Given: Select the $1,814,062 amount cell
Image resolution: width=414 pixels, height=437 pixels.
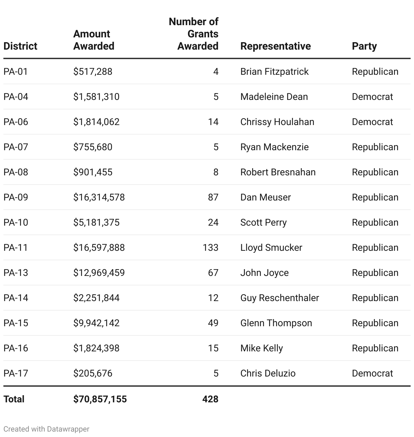Looking at the screenshot, I should click(x=96, y=122).
